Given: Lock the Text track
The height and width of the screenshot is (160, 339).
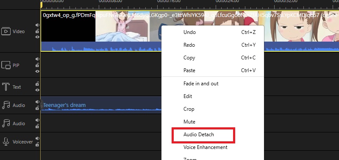Looking at the screenshot, I should click(x=37, y=84).
